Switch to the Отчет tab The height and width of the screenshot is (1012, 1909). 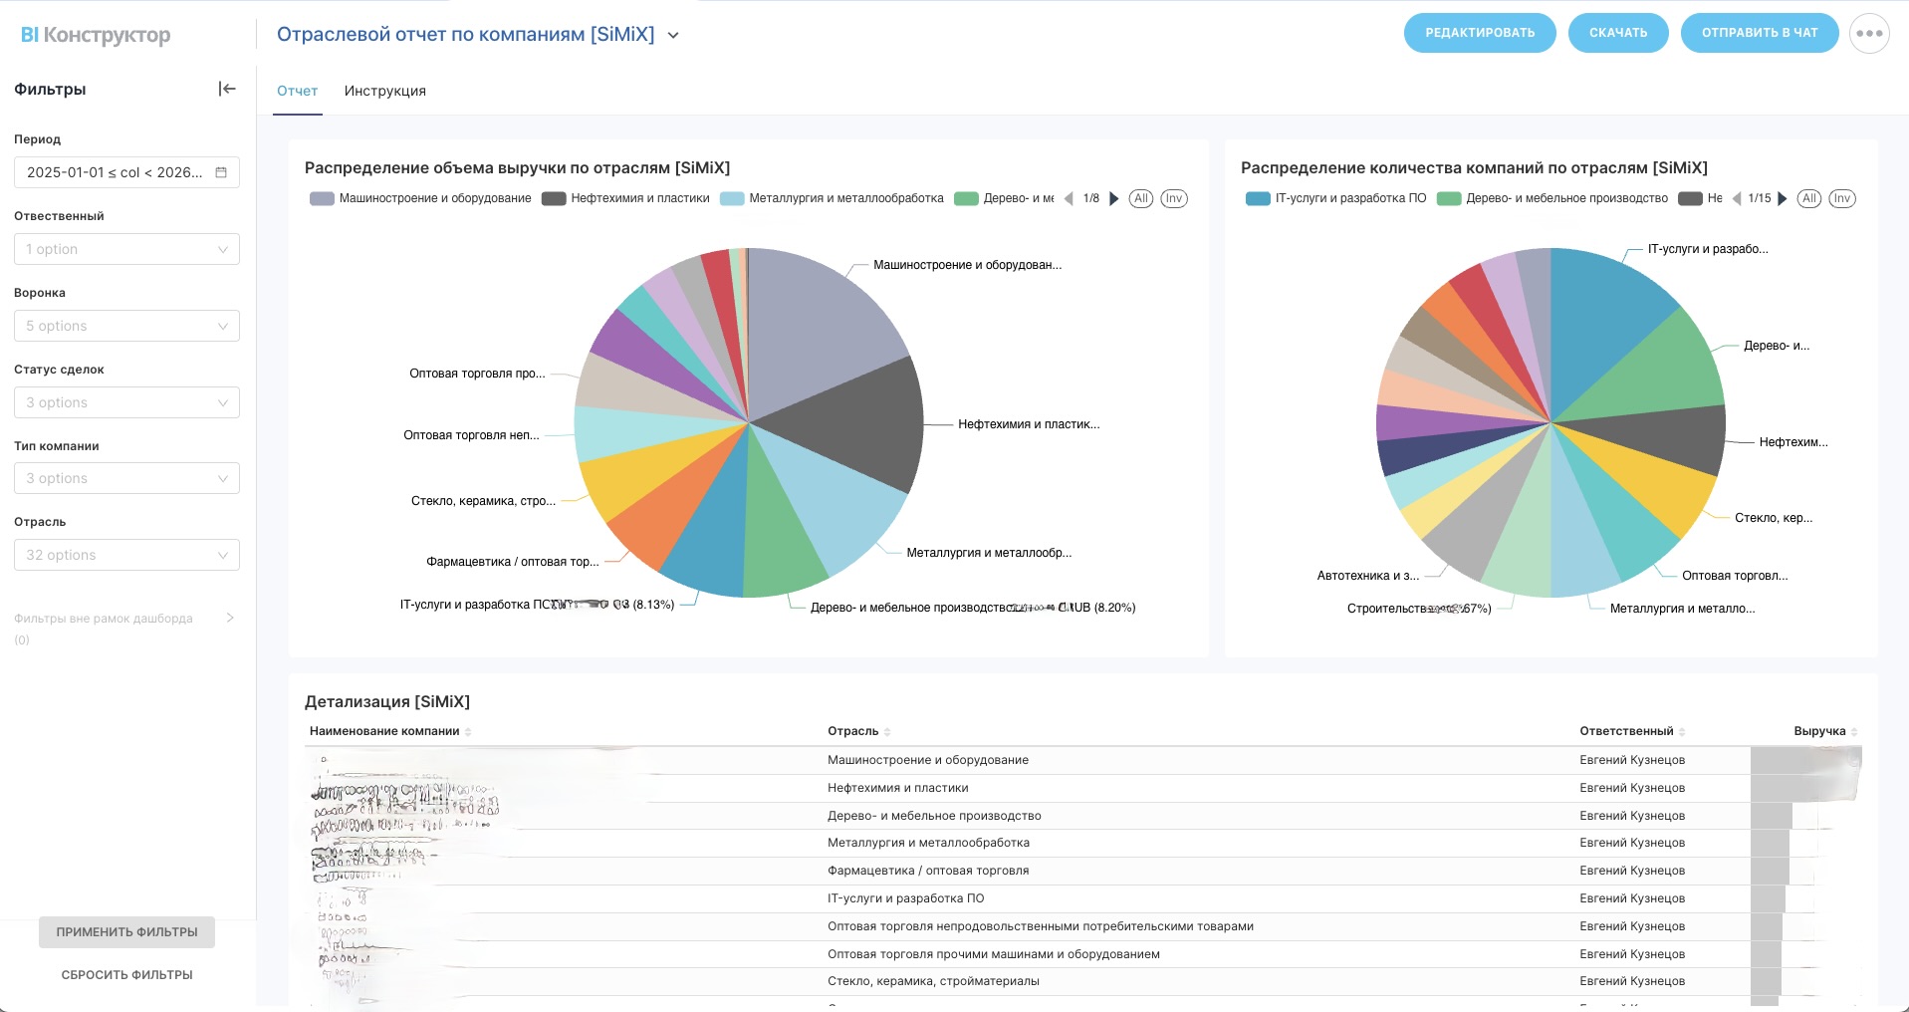297,91
